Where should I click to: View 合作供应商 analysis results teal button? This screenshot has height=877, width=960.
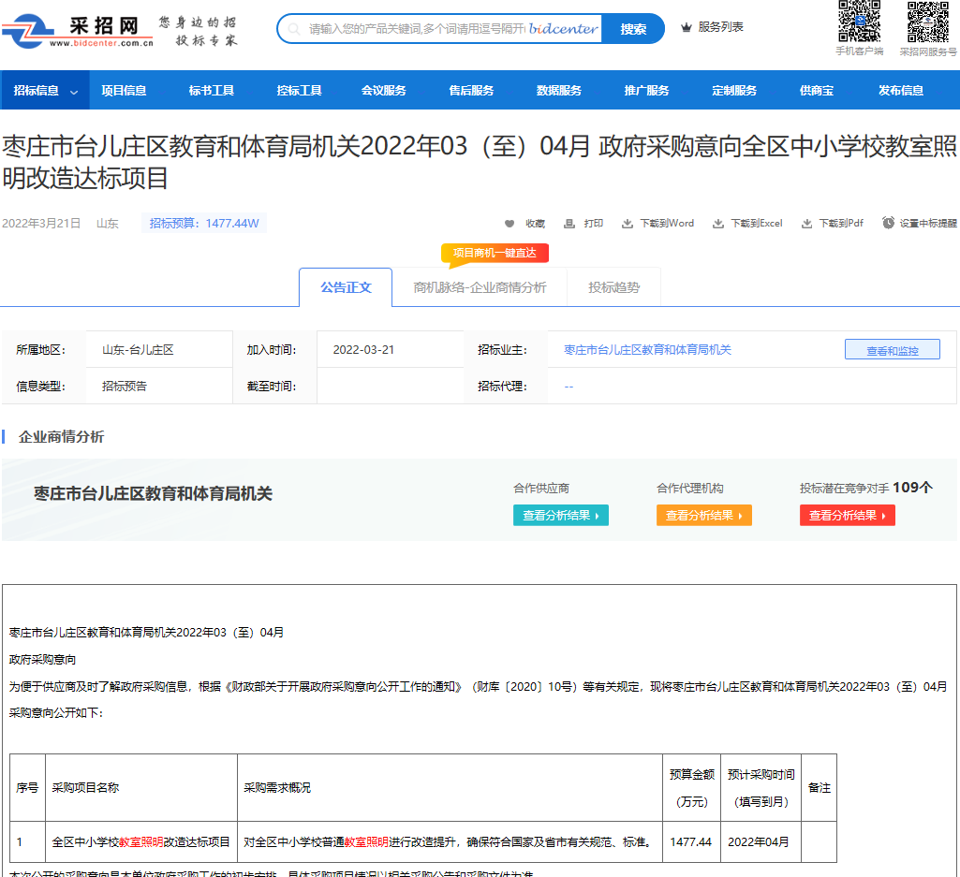tap(561, 516)
